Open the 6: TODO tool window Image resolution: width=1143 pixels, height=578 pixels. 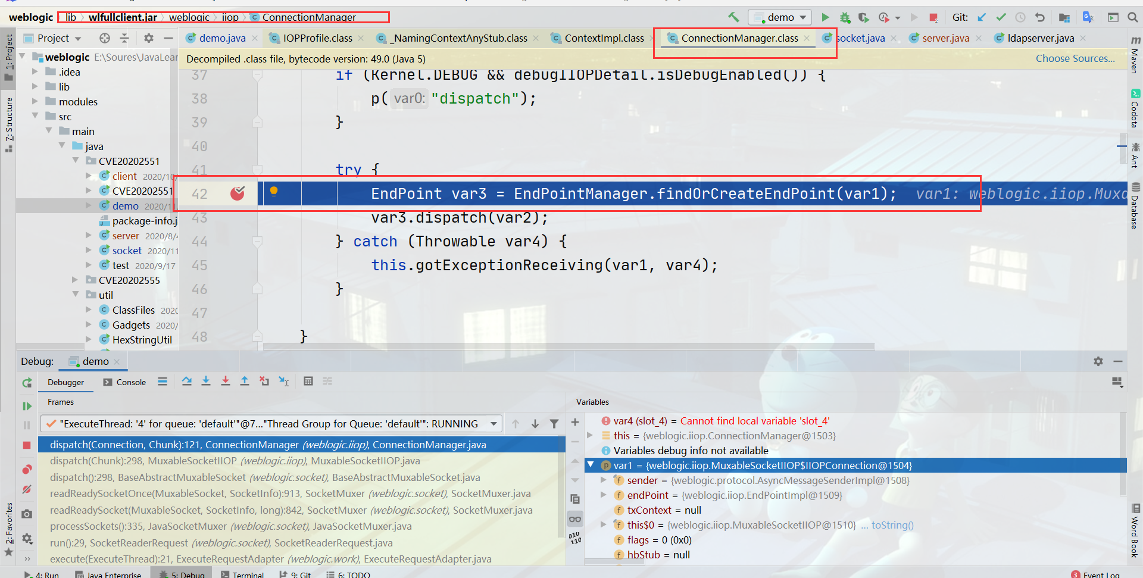[348, 574]
